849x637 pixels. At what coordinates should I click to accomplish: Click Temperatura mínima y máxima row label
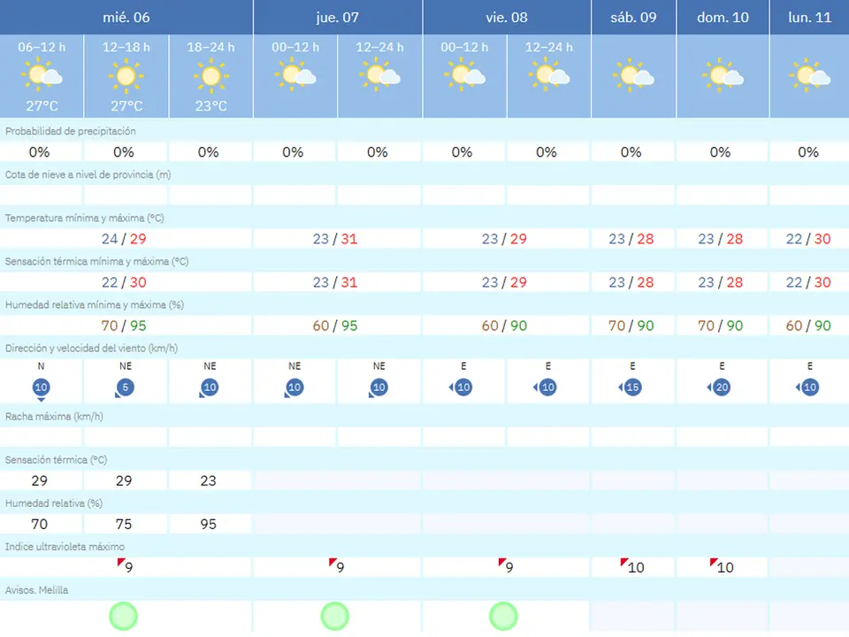point(85,218)
